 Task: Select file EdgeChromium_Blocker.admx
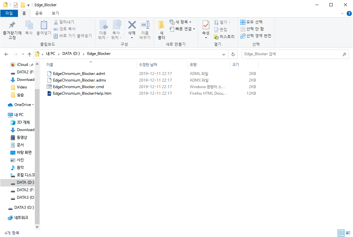pos(79,80)
